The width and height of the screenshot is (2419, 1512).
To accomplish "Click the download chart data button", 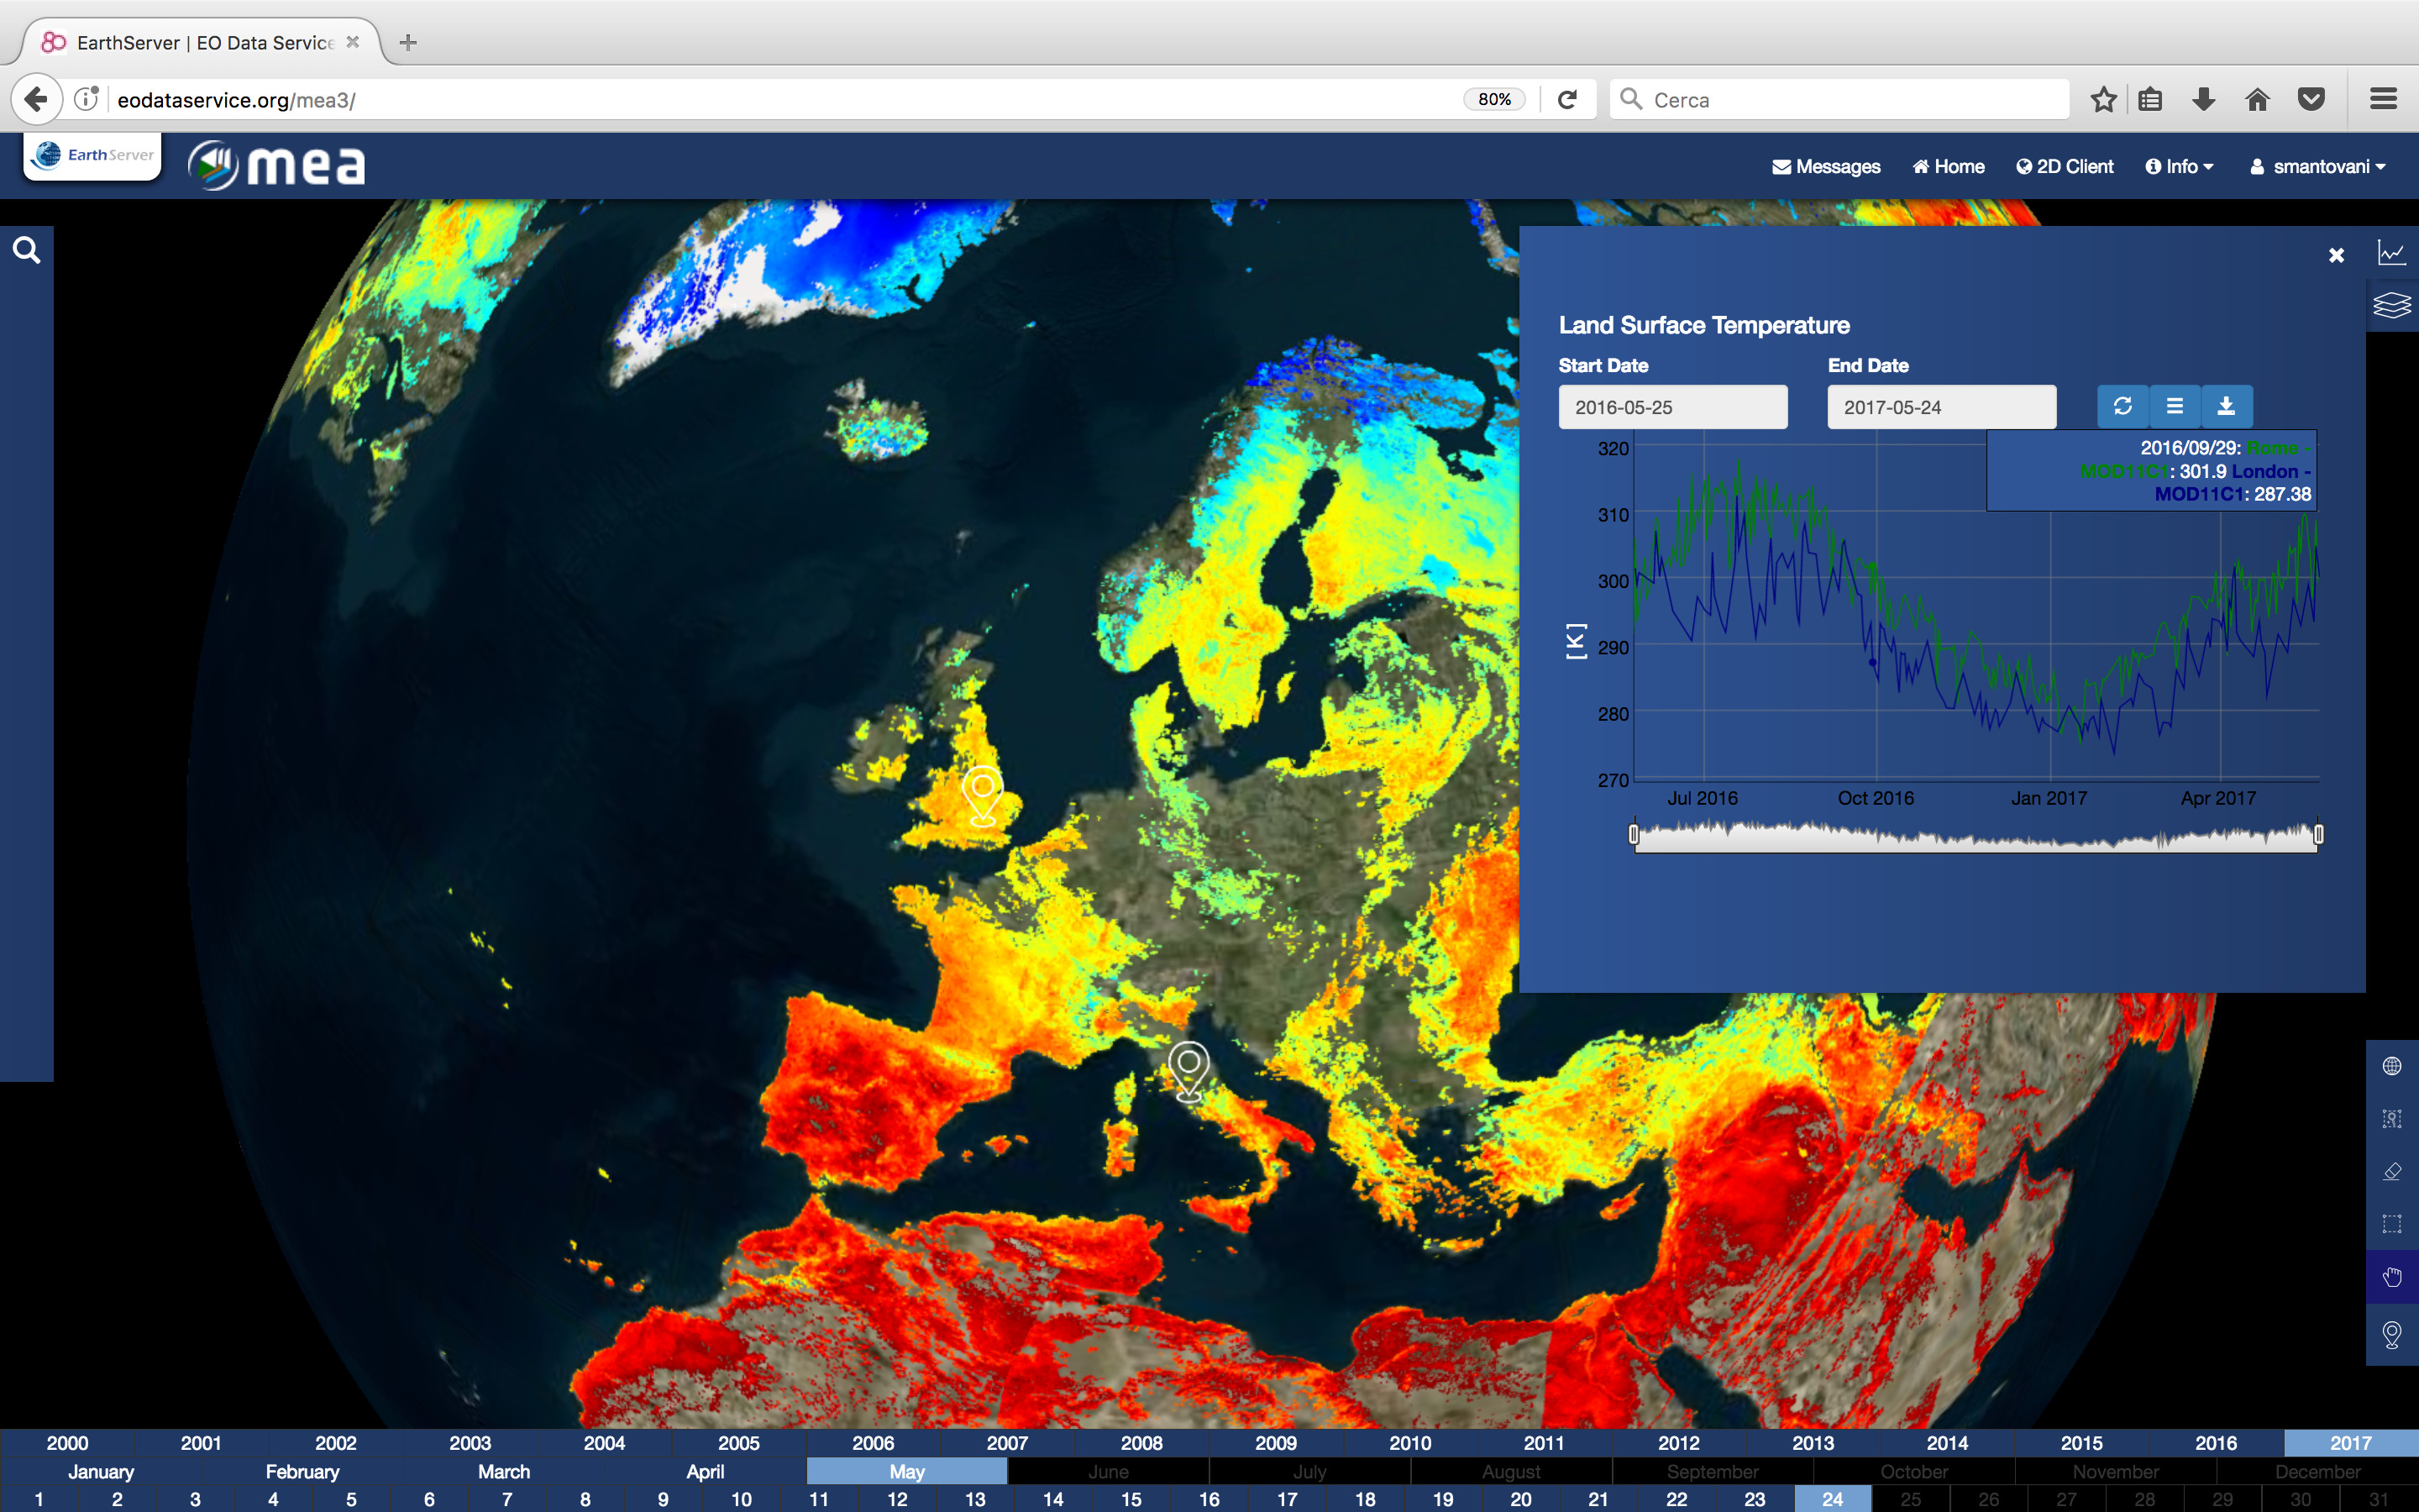I will 2226,406.
